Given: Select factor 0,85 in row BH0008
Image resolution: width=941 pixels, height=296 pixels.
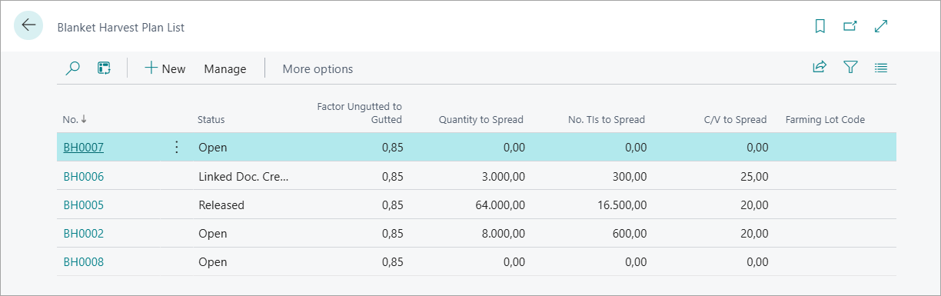Looking at the screenshot, I should [x=392, y=261].
